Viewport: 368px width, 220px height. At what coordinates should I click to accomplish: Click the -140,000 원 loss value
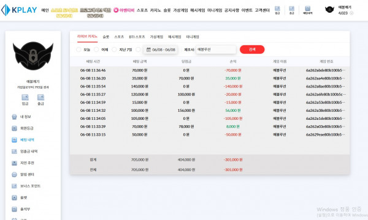click(233, 86)
